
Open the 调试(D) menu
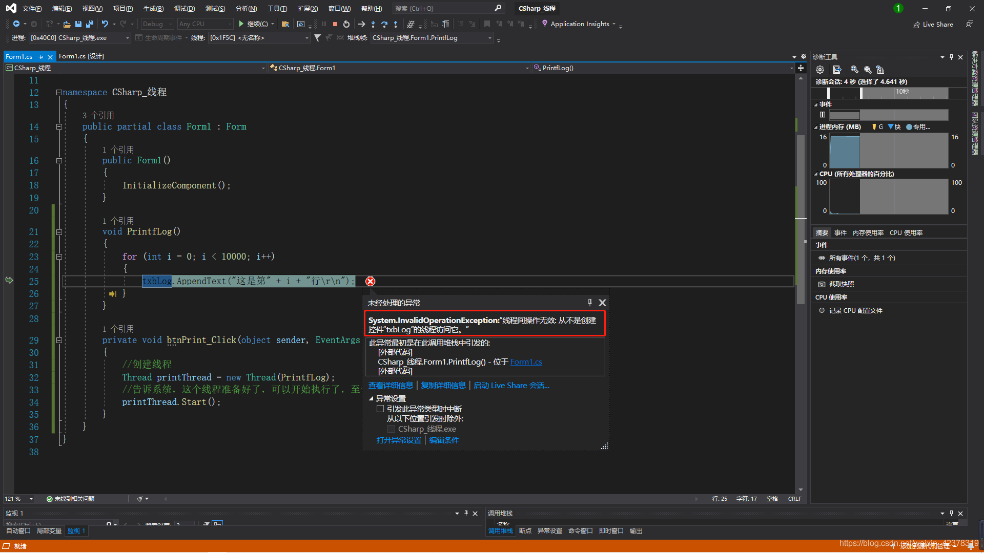(x=184, y=9)
